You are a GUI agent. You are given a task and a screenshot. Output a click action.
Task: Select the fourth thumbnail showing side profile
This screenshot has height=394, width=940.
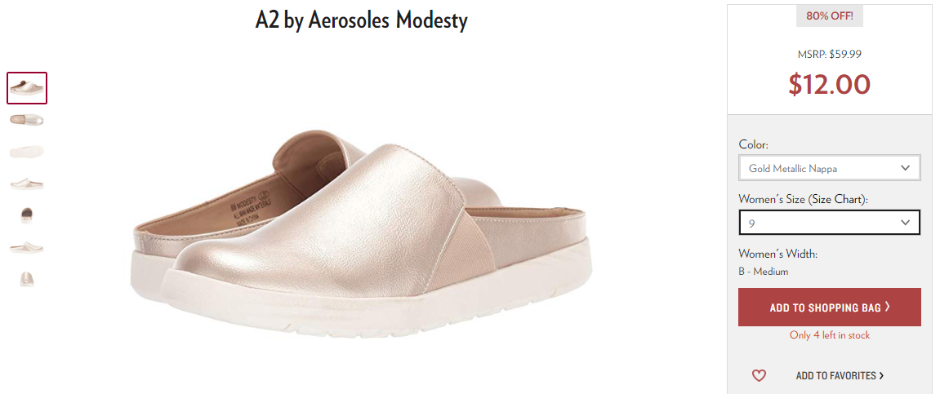27,184
